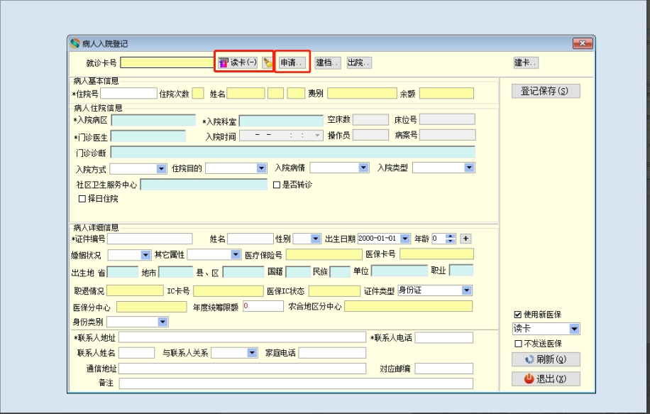This screenshot has width=650, height=414.
Task: Increase 年龄 with the up arrow
Action: click(450, 236)
